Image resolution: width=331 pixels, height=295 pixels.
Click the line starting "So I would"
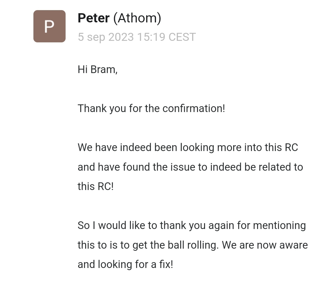192,225
